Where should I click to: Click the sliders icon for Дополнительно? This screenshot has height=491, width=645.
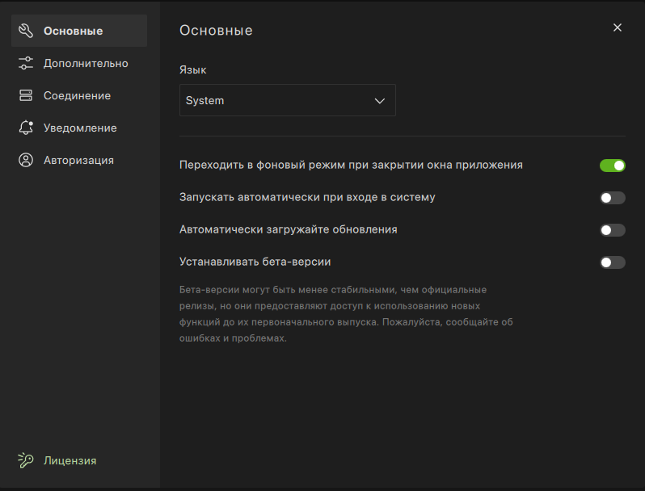26,63
